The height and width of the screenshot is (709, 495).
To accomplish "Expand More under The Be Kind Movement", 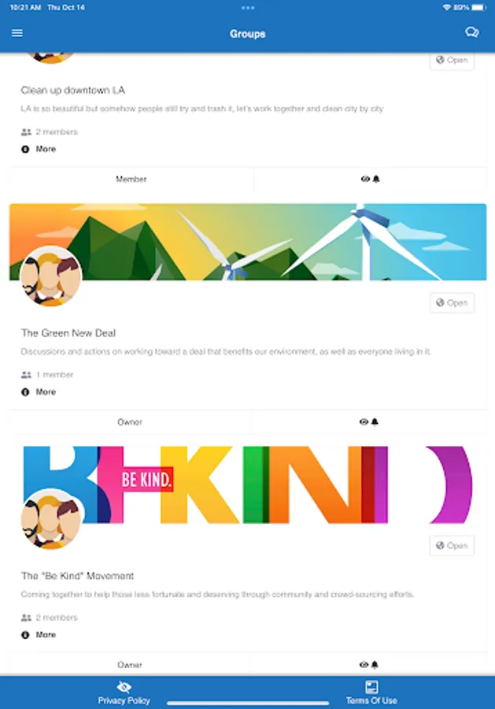I will pos(39,635).
